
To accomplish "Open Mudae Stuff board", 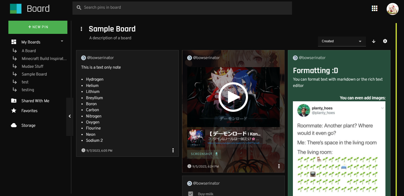I will click(32, 67).
